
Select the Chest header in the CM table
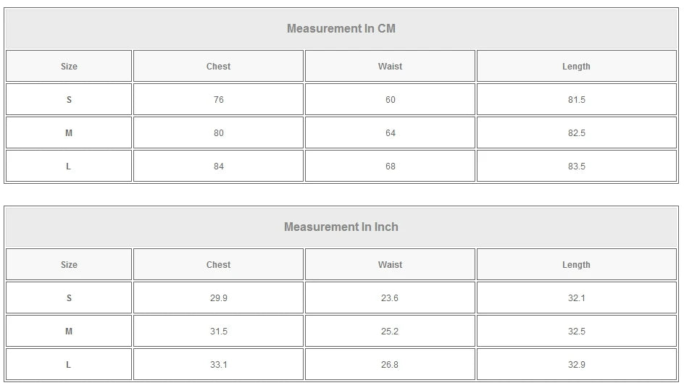click(x=218, y=67)
